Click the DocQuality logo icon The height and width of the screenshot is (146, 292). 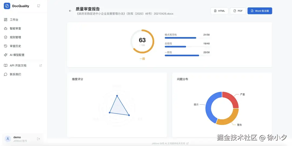coord(7,6)
